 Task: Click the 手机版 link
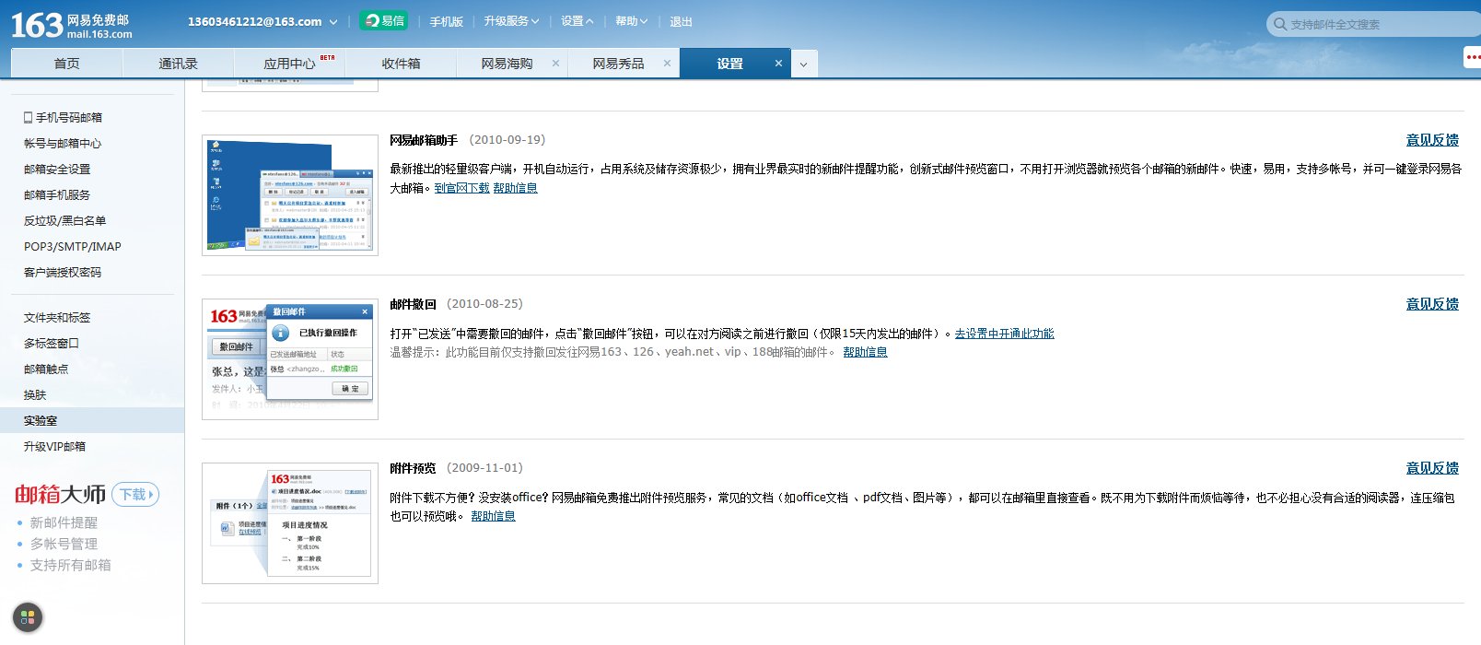click(446, 21)
